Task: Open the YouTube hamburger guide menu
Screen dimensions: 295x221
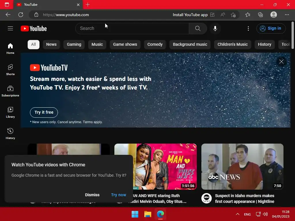Action: pos(10,28)
